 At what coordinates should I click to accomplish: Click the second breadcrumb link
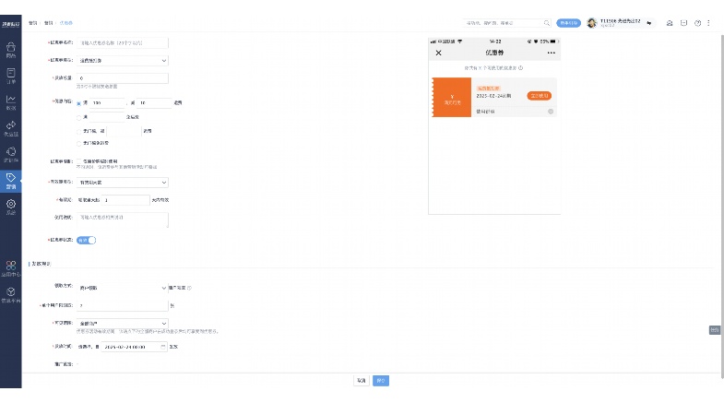coord(49,23)
